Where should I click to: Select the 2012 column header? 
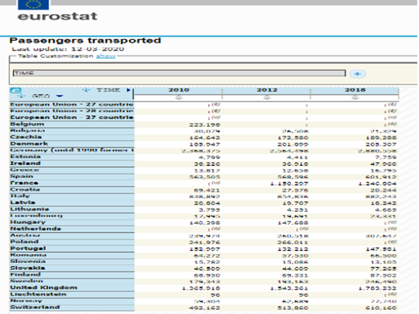click(267, 90)
